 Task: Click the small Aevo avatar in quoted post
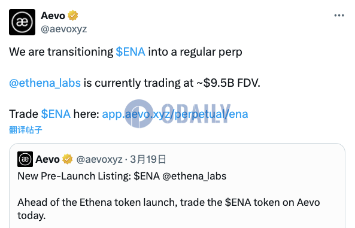[x=25, y=159]
